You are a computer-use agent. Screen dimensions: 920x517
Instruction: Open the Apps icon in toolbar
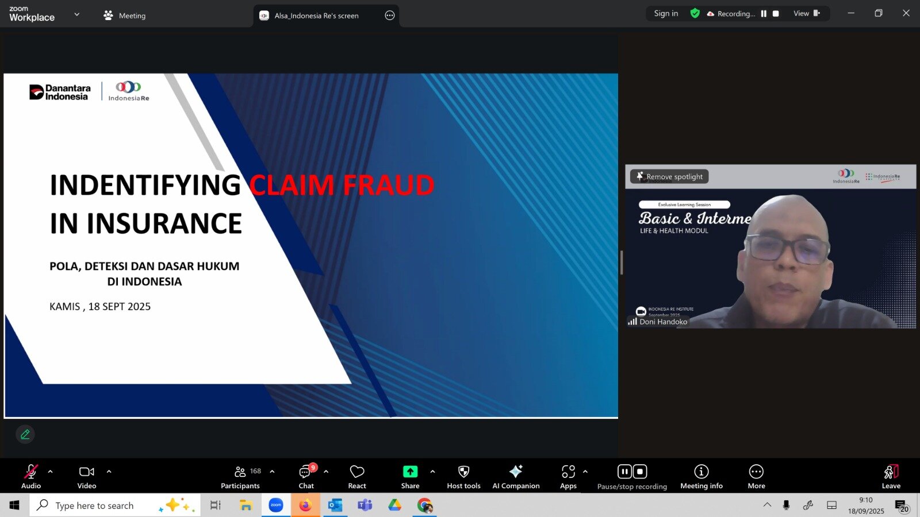pyautogui.click(x=568, y=472)
